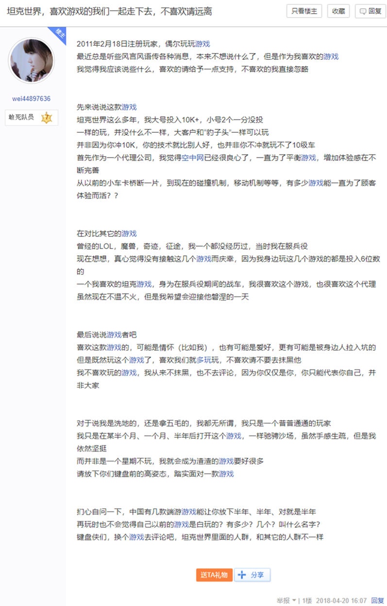
Task: Open the 回复 button at the top
Action: click(x=370, y=11)
